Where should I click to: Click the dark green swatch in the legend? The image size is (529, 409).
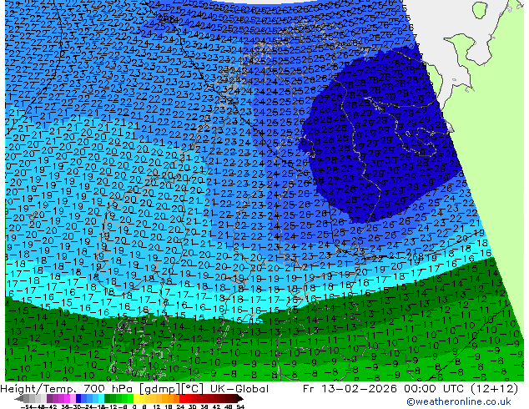coord(107,398)
